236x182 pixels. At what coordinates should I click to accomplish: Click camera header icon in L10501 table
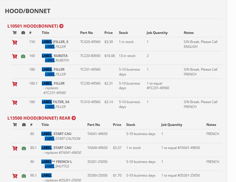click(23, 33)
